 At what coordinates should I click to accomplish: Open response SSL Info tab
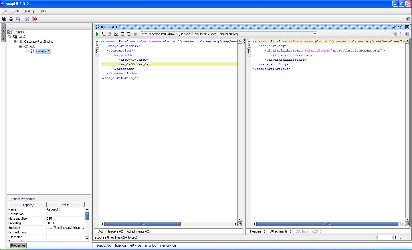coord(302,231)
